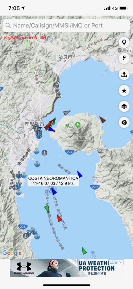Select the grey vessel north of Sakurajima
133x289 pixels.
pyautogui.click(x=67, y=112)
